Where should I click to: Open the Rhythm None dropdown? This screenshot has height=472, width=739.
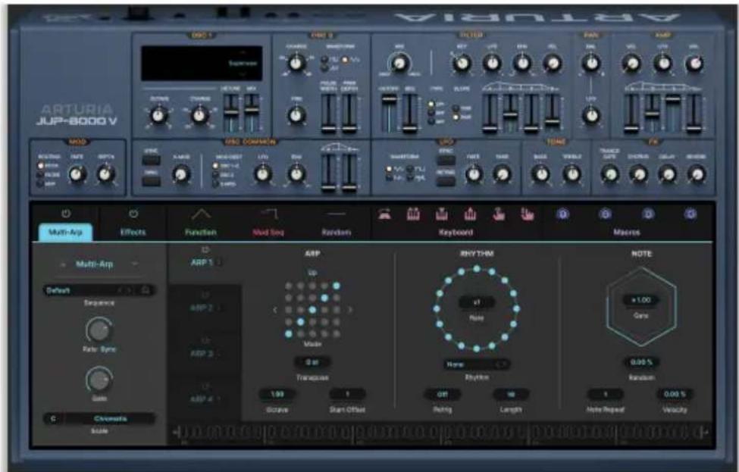click(x=477, y=364)
